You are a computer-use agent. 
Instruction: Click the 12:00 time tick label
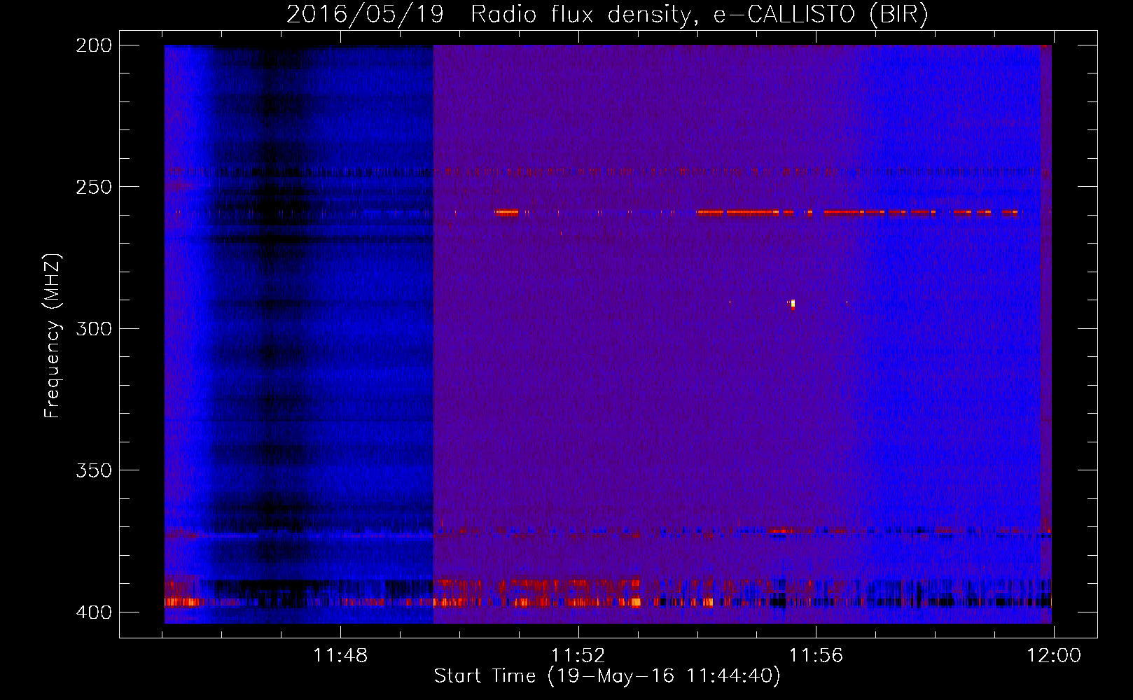point(1054,656)
